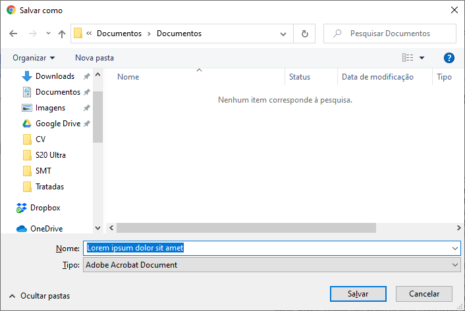The image size is (465, 311).
Task: Open the Organizar menu
Action: tap(34, 58)
